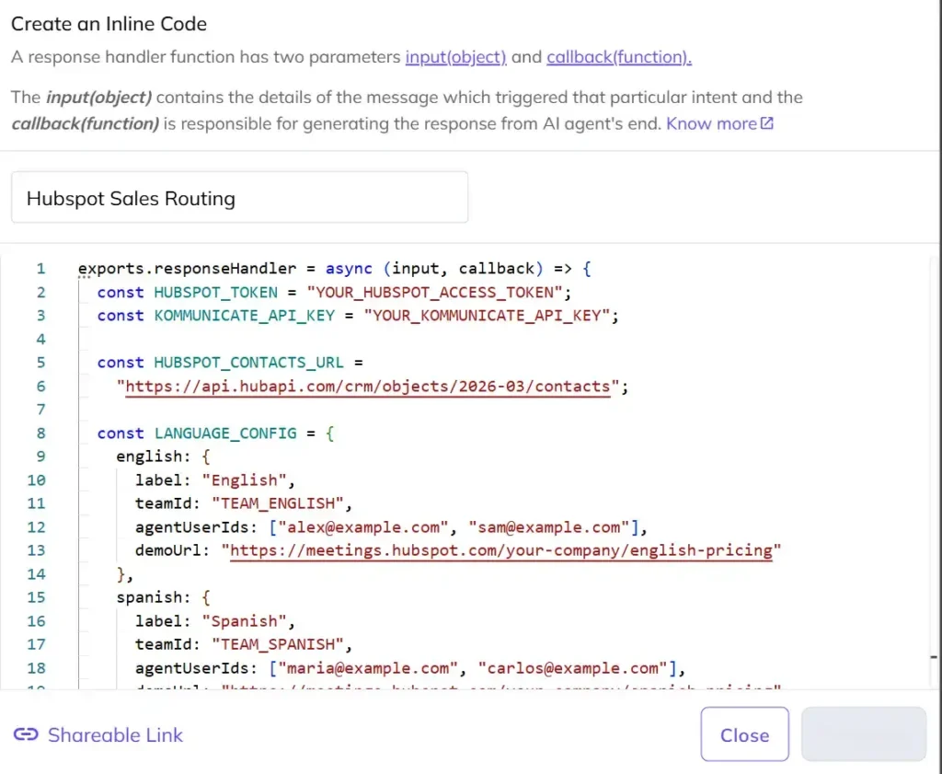Image resolution: width=942 pixels, height=774 pixels.
Task: Click the HUBSPOT_CONTACTS_URL constant name
Action: tap(248, 363)
